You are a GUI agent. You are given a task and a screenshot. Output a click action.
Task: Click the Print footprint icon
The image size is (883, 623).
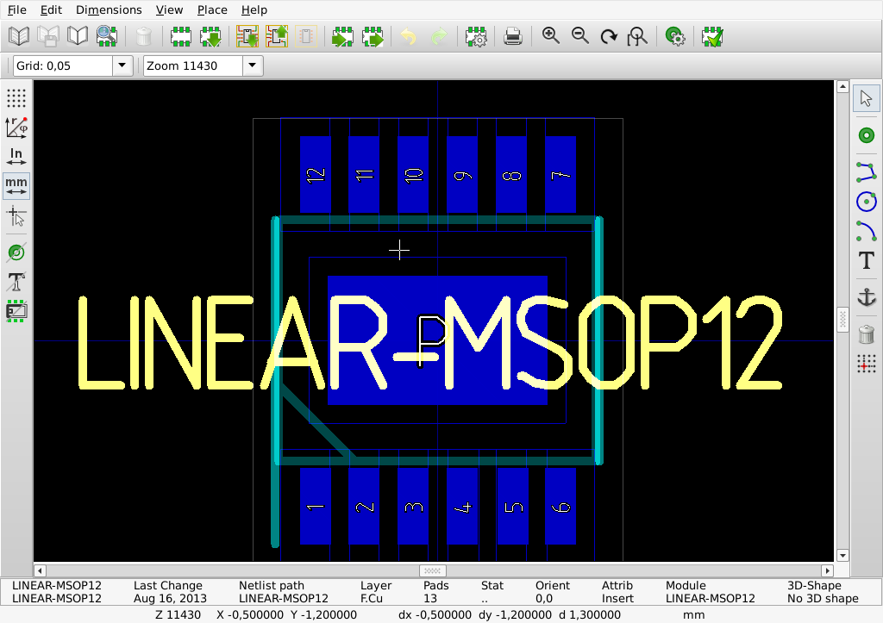pos(512,36)
